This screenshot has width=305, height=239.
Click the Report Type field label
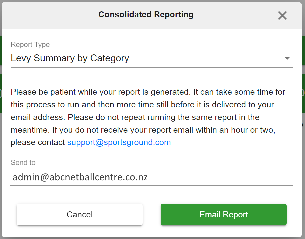coord(30,45)
